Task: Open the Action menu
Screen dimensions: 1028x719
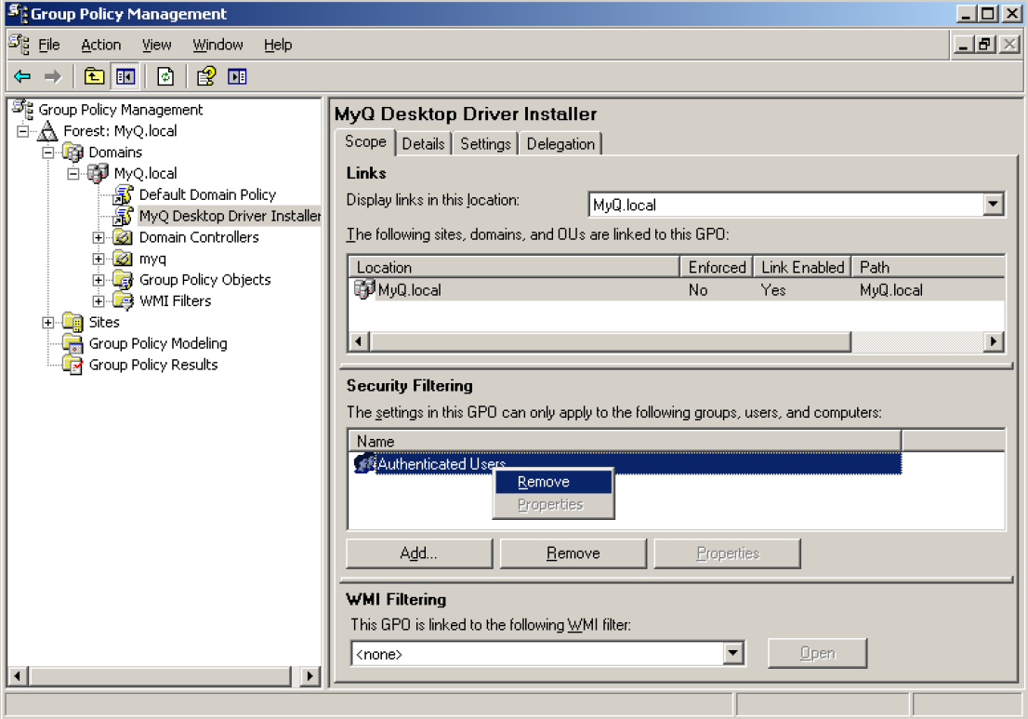Action: click(100, 44)
